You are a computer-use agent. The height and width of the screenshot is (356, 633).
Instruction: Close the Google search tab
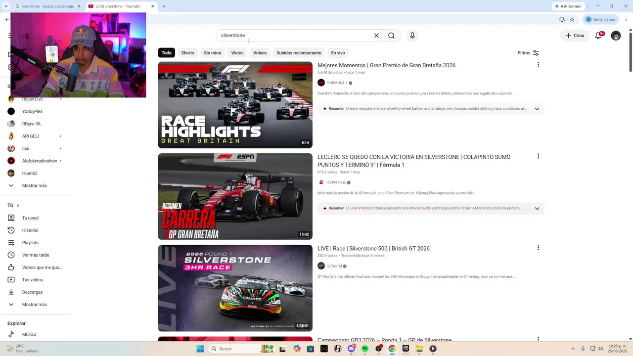point(79,6)
